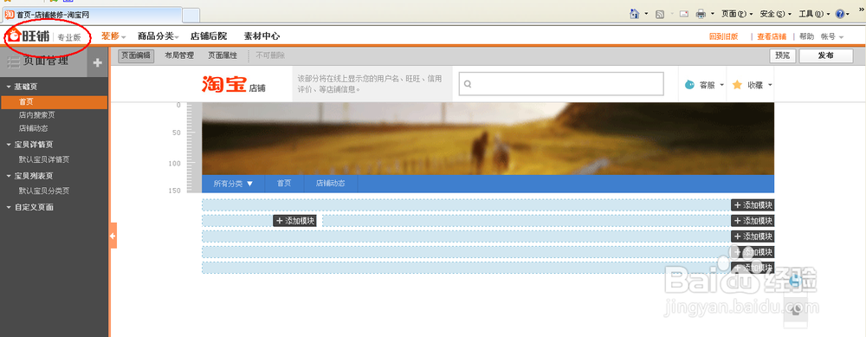Open the 装修 dropdown menu
The width and height of the screenshot is (866, 337).
[x=113, y=36]
